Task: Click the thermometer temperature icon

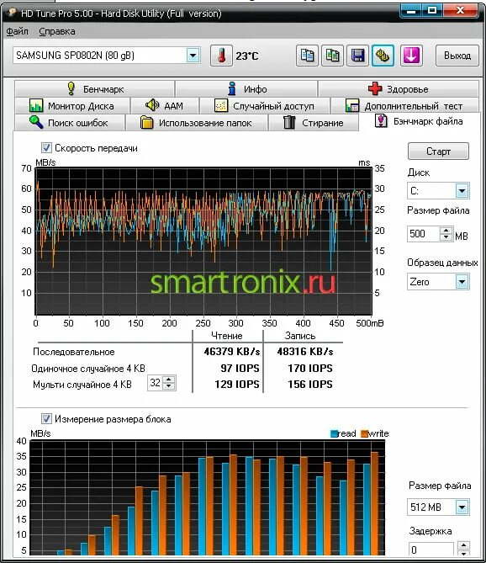Action: [221, 56]
